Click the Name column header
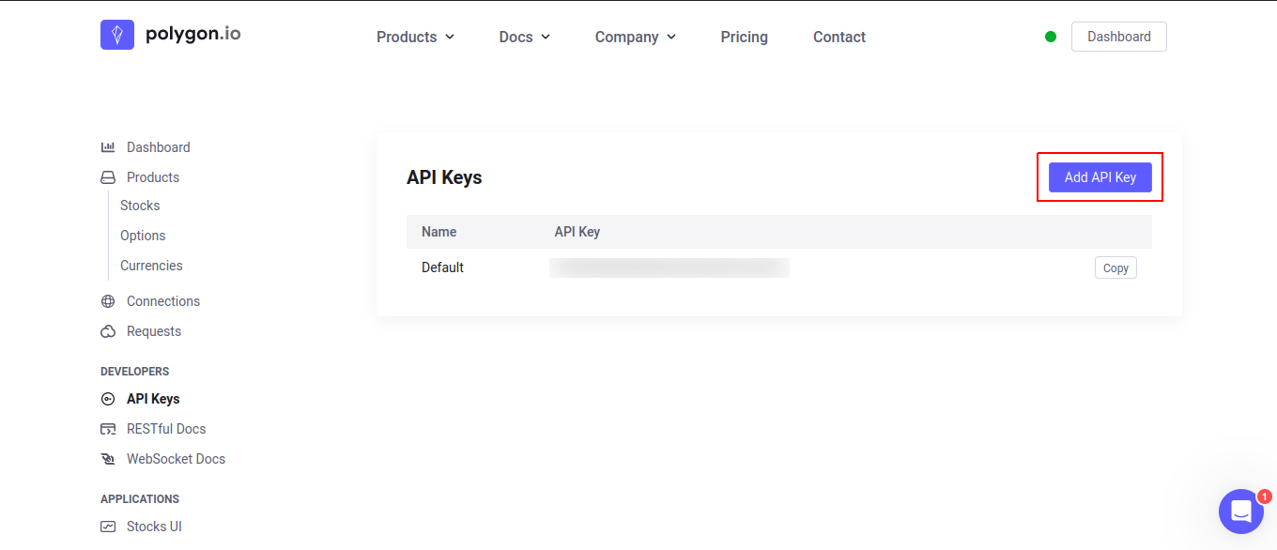This screenshot has width=1277, height=550. point(439,232)
